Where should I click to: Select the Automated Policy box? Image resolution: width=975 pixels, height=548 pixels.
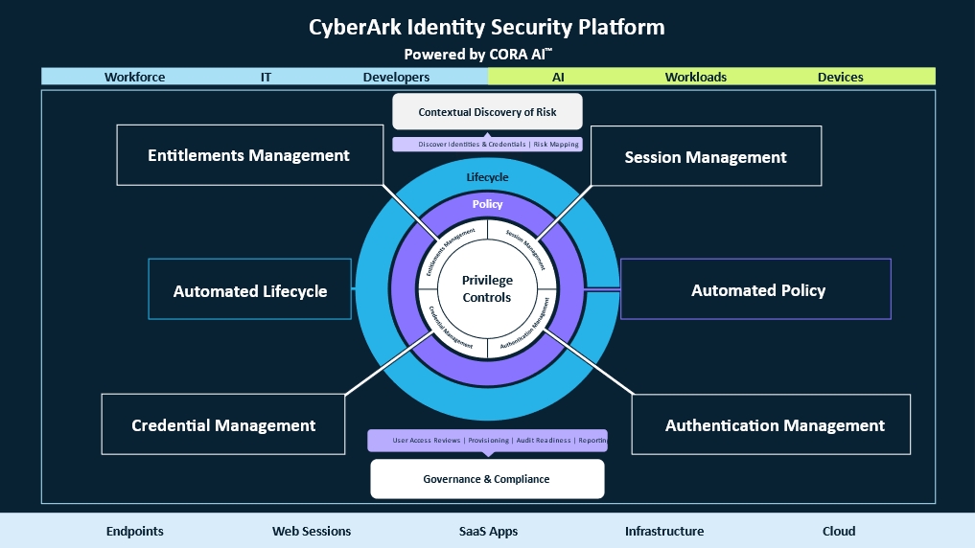pyautogui.click(x=757, y=289)
